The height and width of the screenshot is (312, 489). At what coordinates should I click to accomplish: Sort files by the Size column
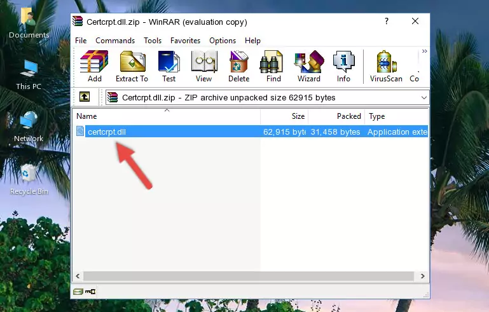[284, 116]
